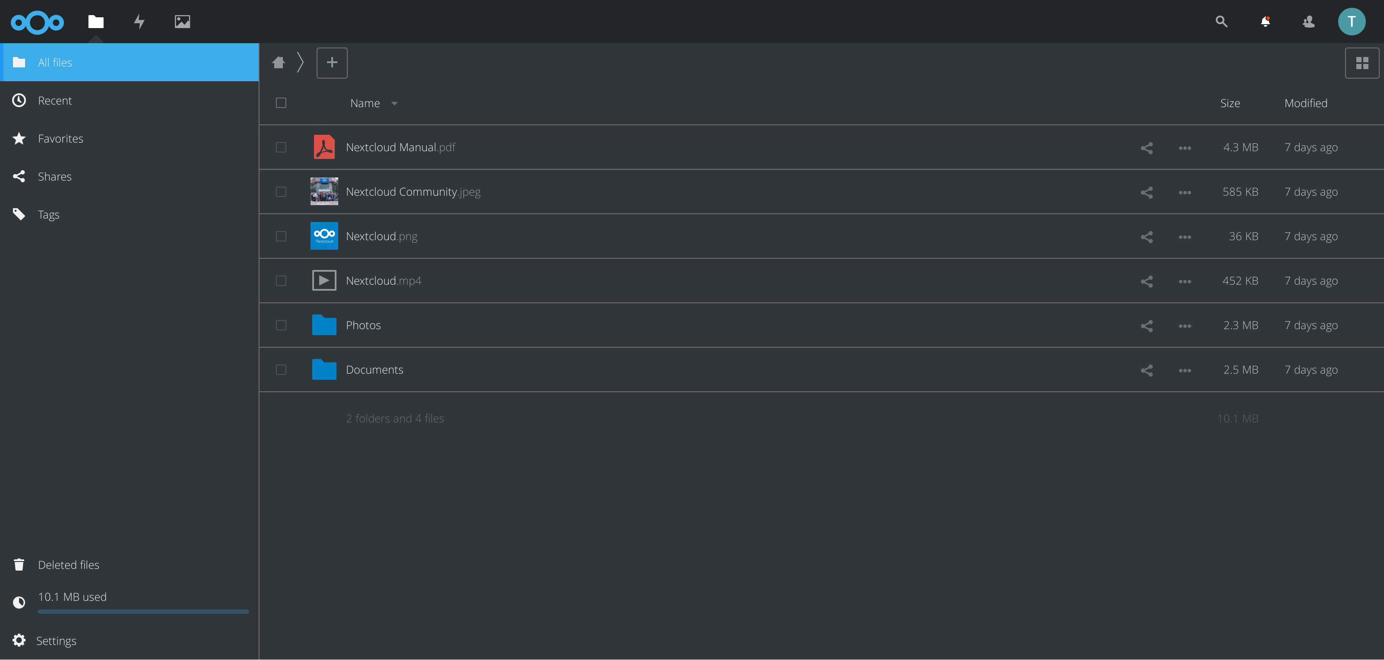Screen dimensions: 1384x660
Task: Click the '2 folders and 4 files' summary
Action: 394,419
